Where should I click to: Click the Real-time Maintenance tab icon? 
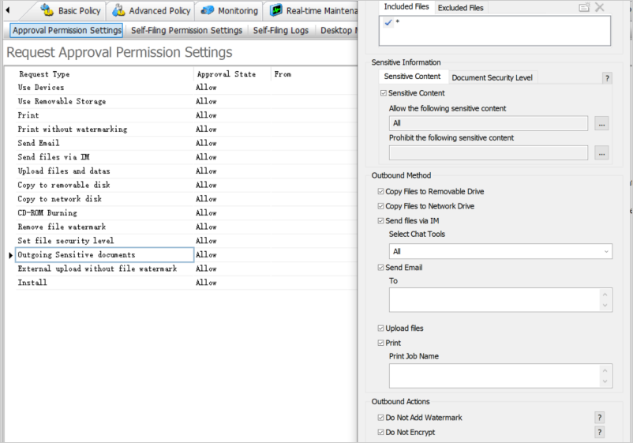coord(276,10)
